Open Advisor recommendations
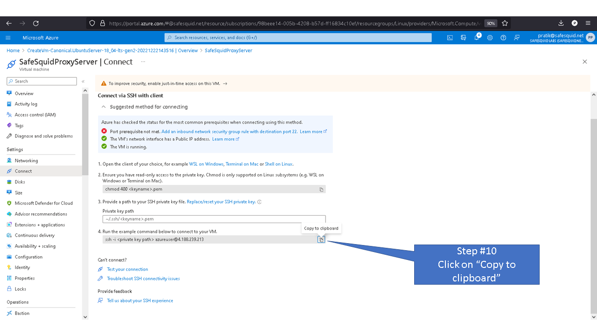 [41, 214]
